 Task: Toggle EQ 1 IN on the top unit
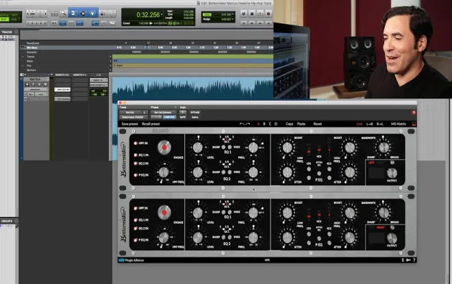[140, 155]
